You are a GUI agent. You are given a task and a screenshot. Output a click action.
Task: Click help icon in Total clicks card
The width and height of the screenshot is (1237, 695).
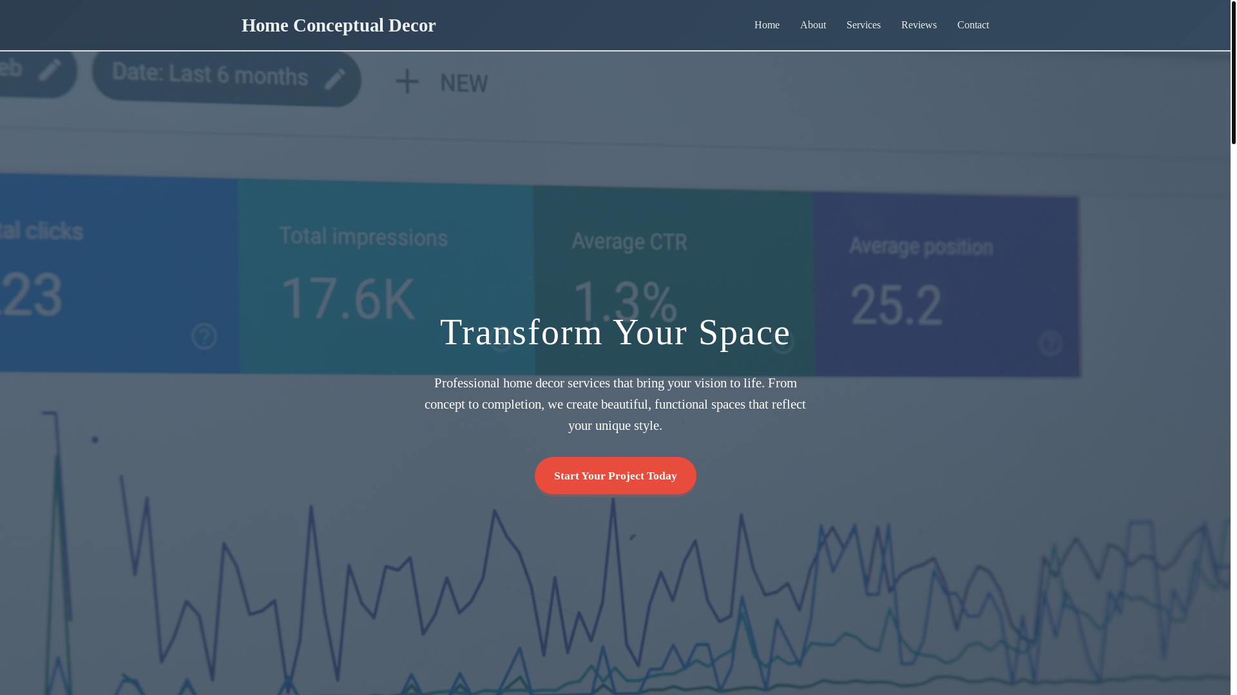point(204,336)
